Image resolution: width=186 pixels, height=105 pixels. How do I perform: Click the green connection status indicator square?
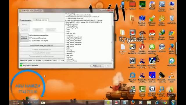point(21,65)
